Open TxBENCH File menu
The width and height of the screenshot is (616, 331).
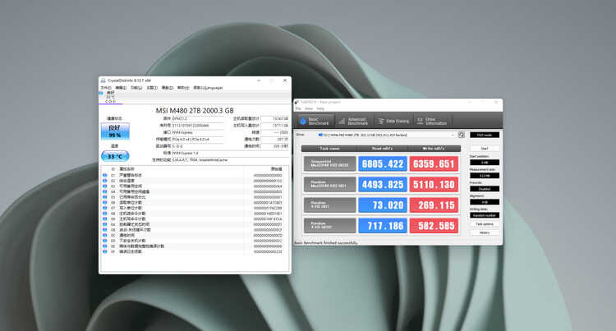(298, 108)
